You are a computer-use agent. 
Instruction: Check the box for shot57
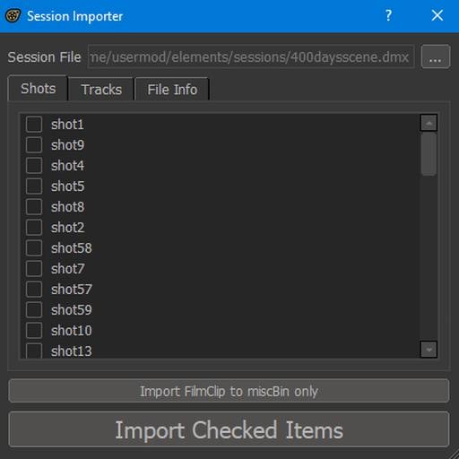pos(34,289)
